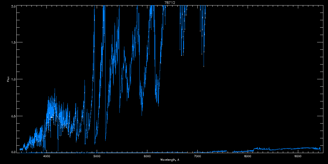The image size is (328, 164).
Task: Click the x-axis tick label 8000
Action: coord(248,156)
